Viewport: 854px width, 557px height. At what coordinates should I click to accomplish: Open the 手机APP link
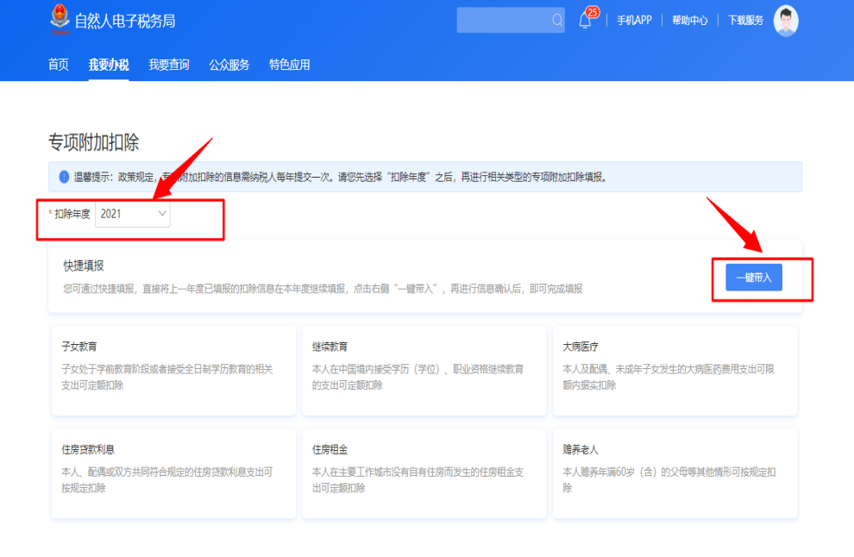tap(634, 20)
